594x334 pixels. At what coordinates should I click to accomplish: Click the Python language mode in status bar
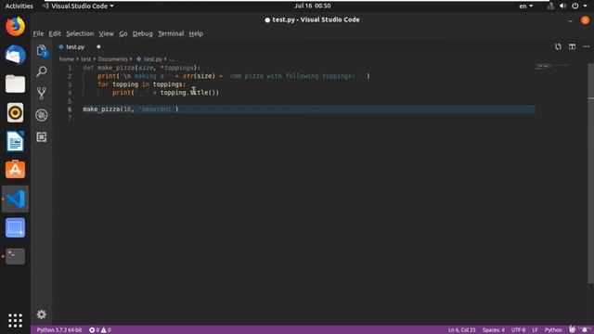point(553,330)
